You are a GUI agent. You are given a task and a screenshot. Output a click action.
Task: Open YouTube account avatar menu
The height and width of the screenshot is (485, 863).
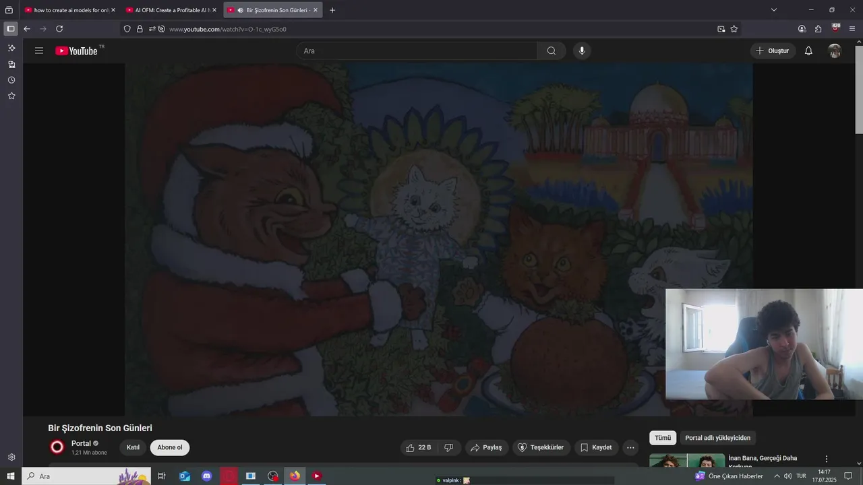click(x=835, y=51)
